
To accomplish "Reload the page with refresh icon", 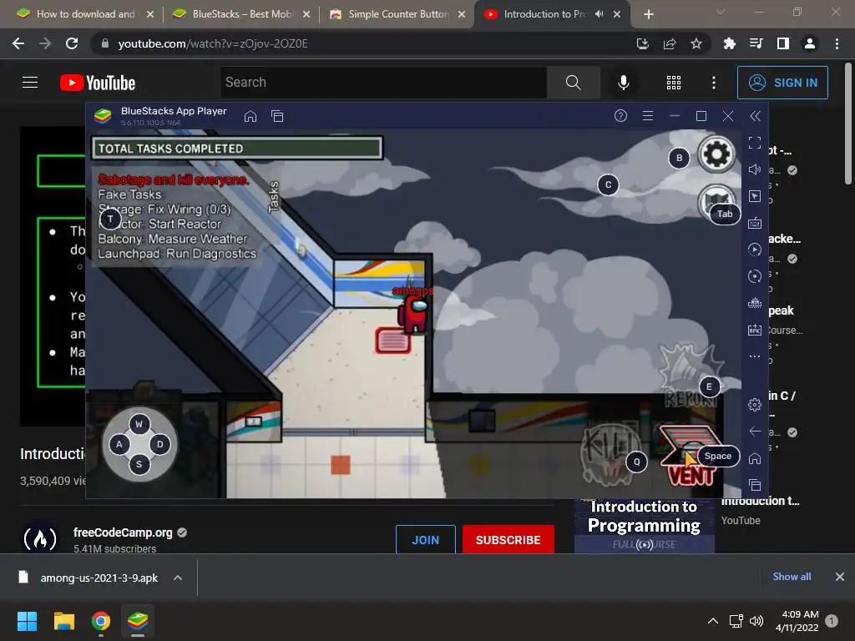I will [x=72, y=43].
